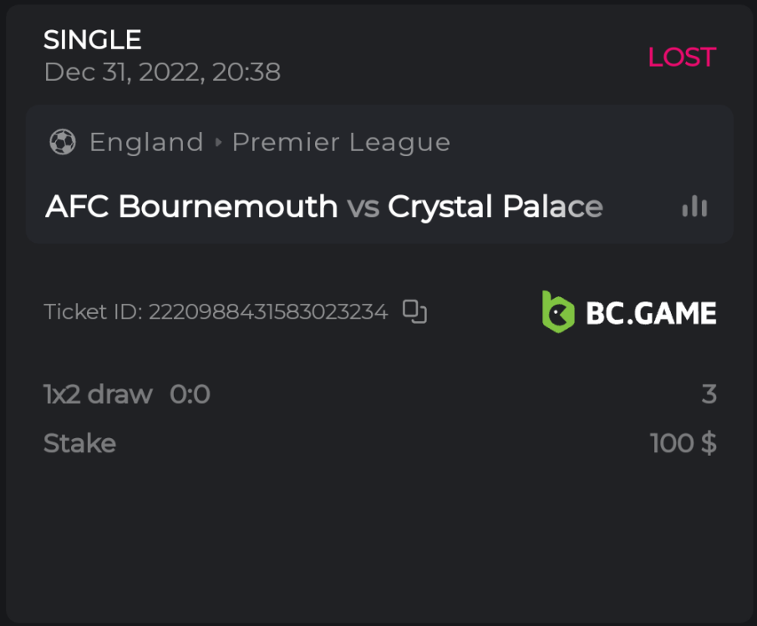The image size is (757, 626).
Task: Click the LOST bet status label
Action: 682,57
